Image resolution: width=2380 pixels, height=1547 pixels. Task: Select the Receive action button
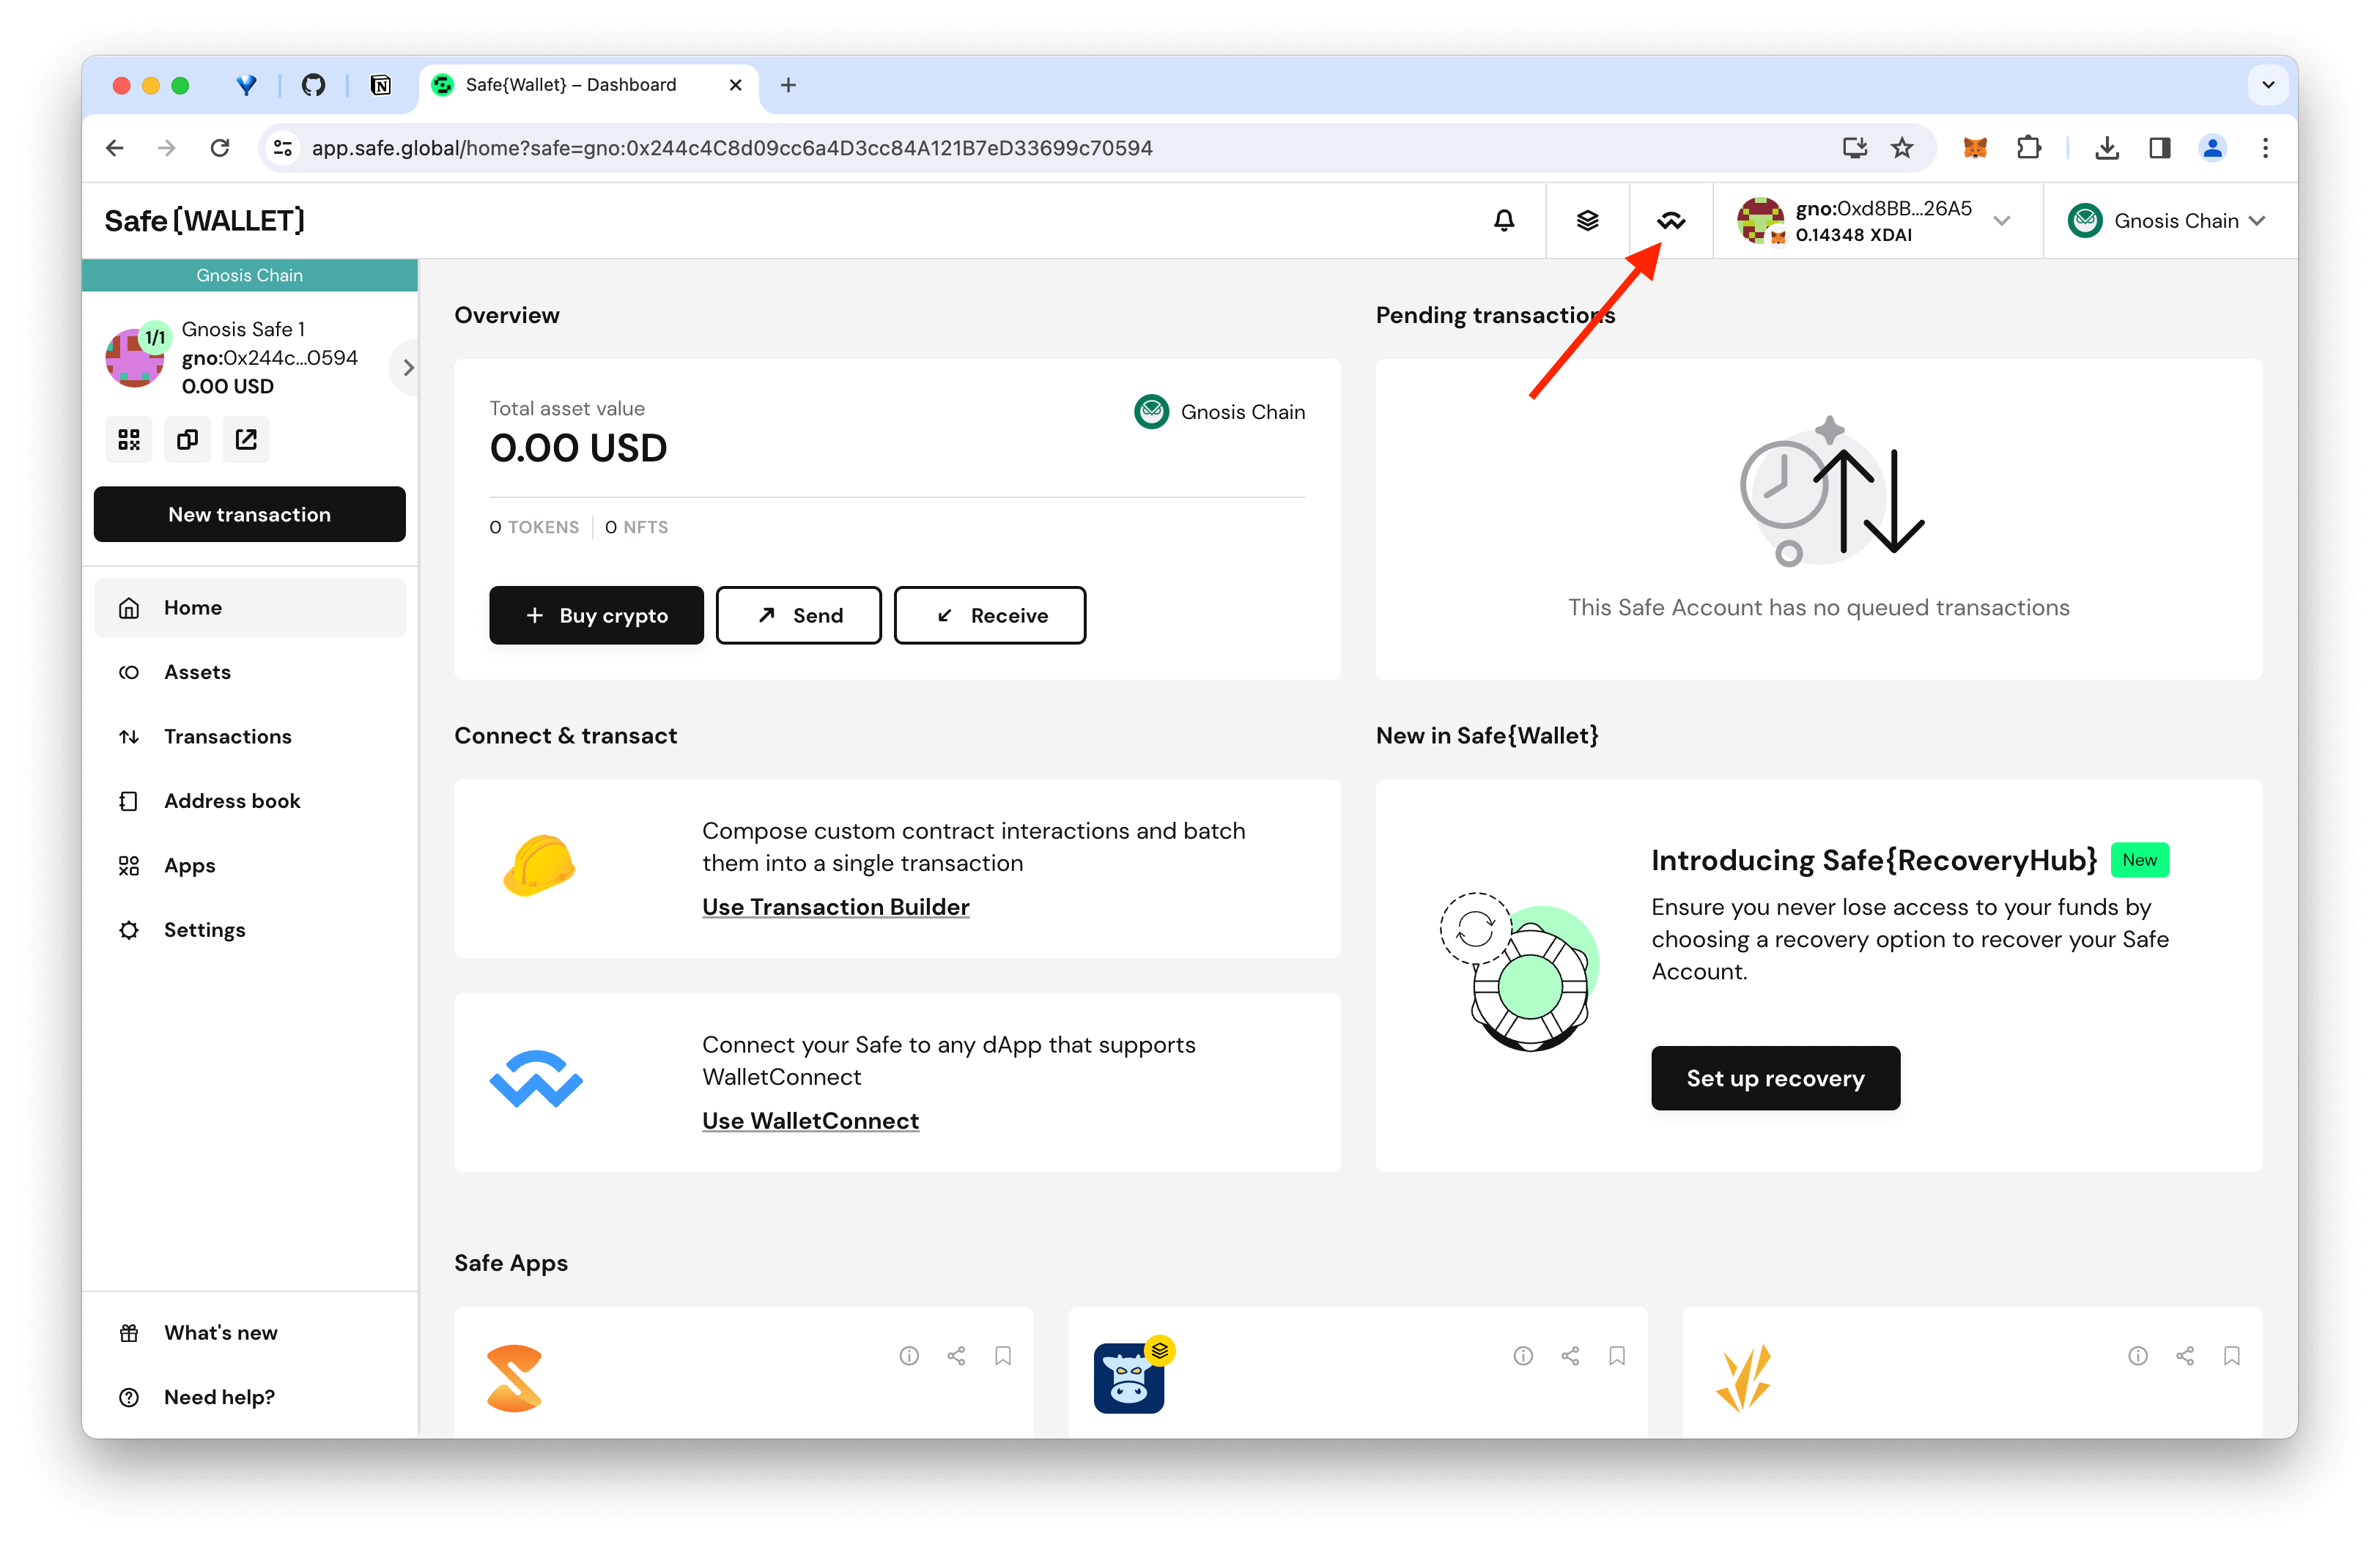pyautogui.click(x=988, y=614)
